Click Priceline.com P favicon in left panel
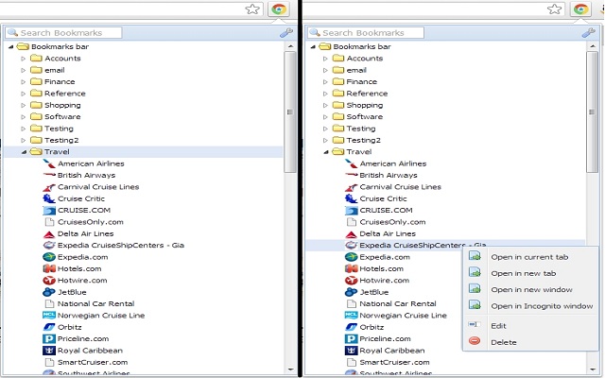 49,338
